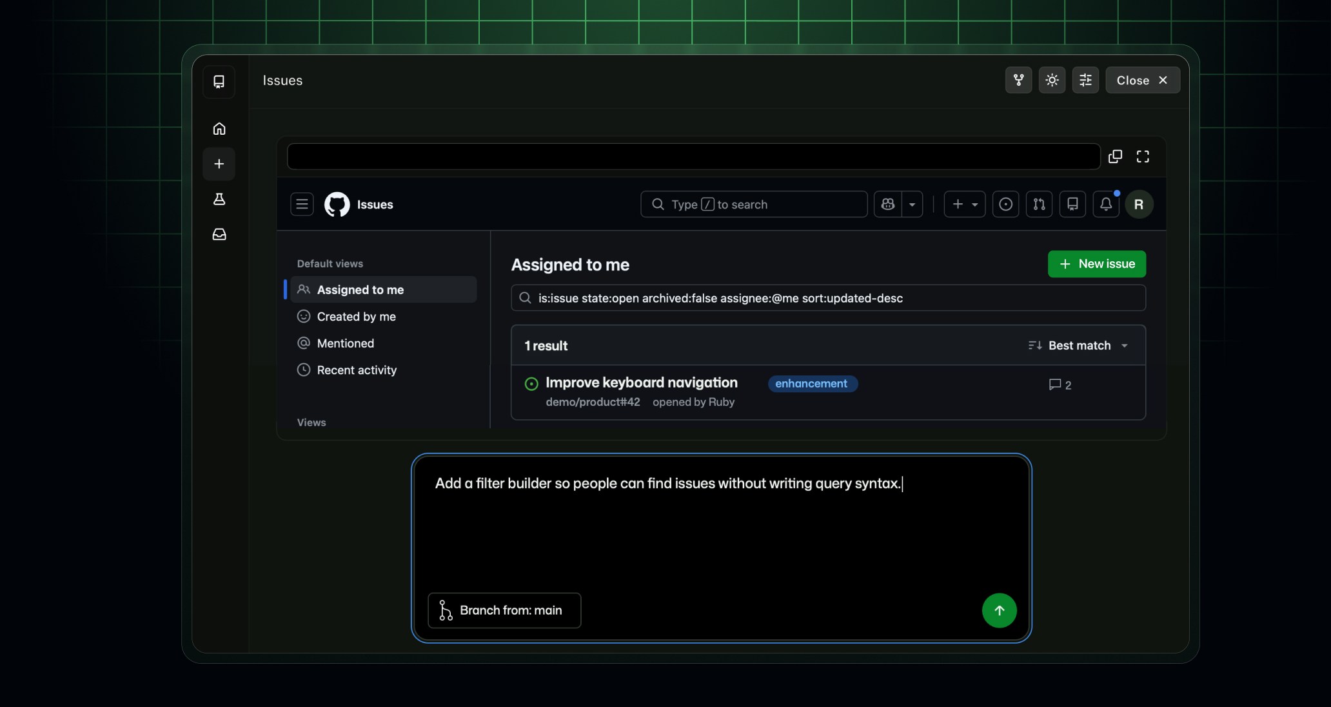Select the 'Created by me' view
Screen dimensions: 1331x707
tap(384, 317)
